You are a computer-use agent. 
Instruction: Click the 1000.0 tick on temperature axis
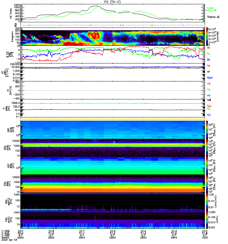pos(16,103)
